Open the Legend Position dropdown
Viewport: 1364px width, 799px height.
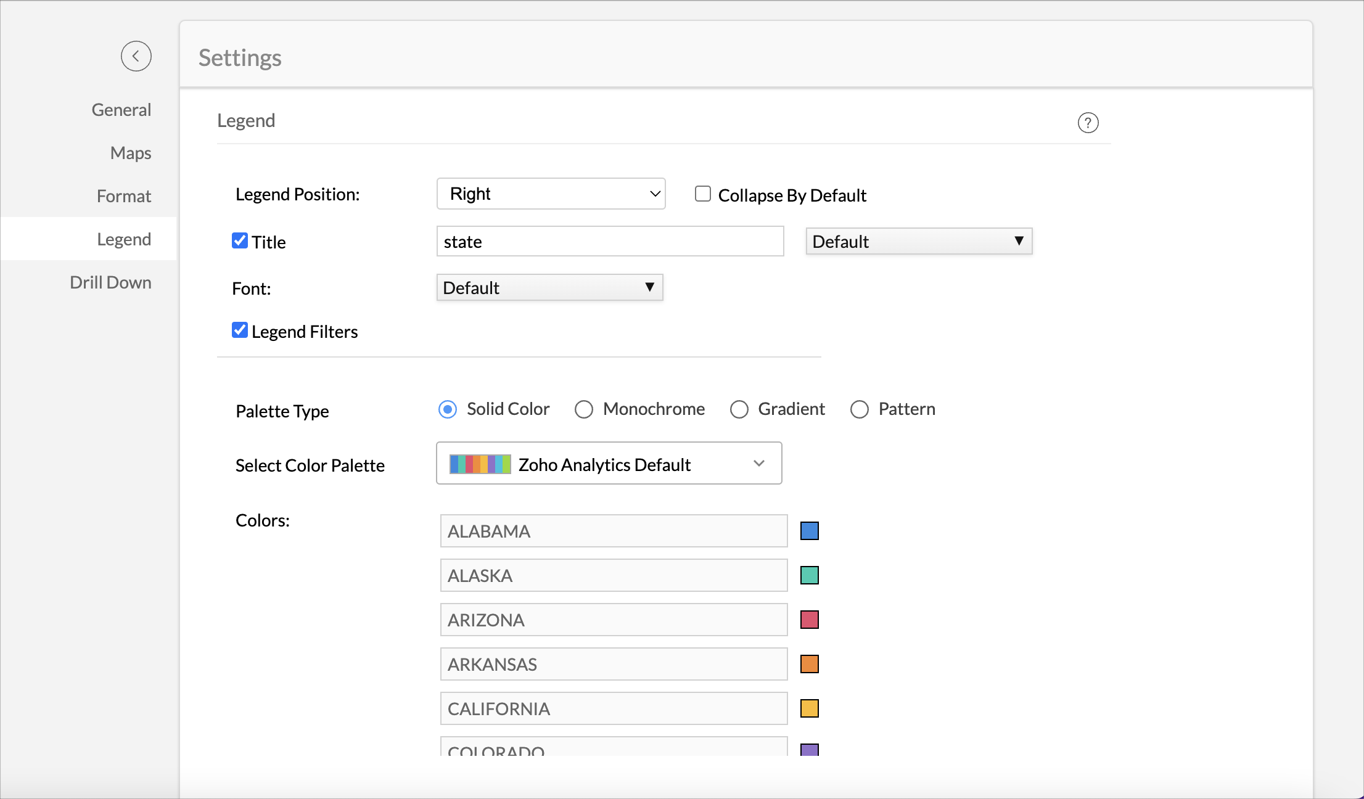click(551, 194)
